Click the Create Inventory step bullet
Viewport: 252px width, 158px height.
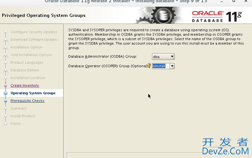6,86
